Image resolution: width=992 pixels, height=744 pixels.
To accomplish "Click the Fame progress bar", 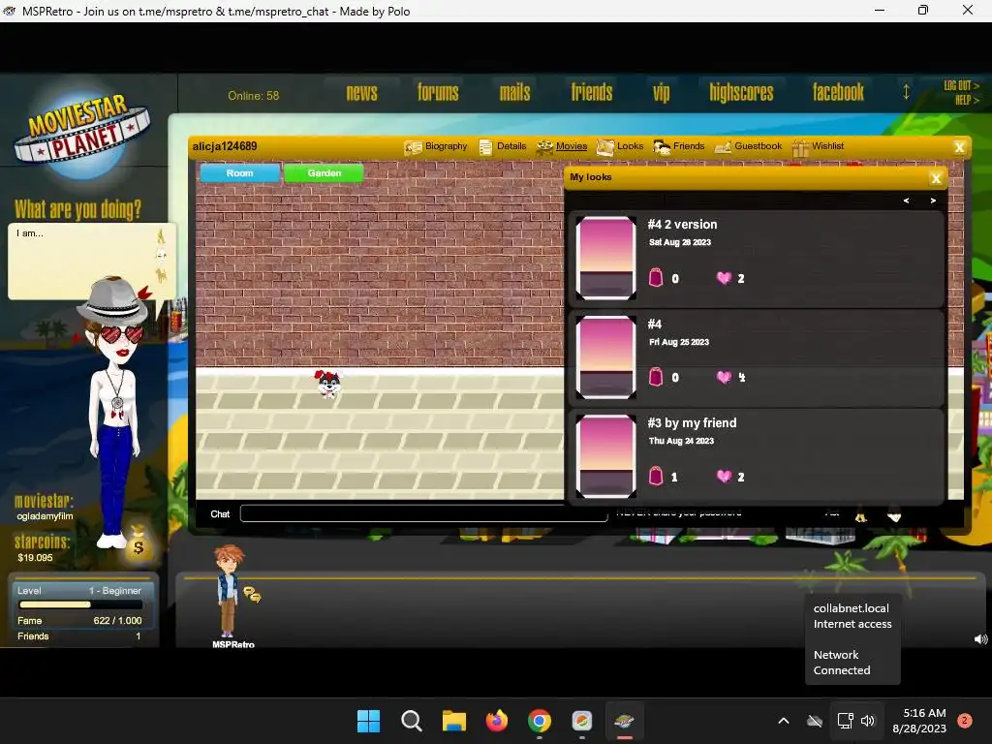I will coord(80,604).
